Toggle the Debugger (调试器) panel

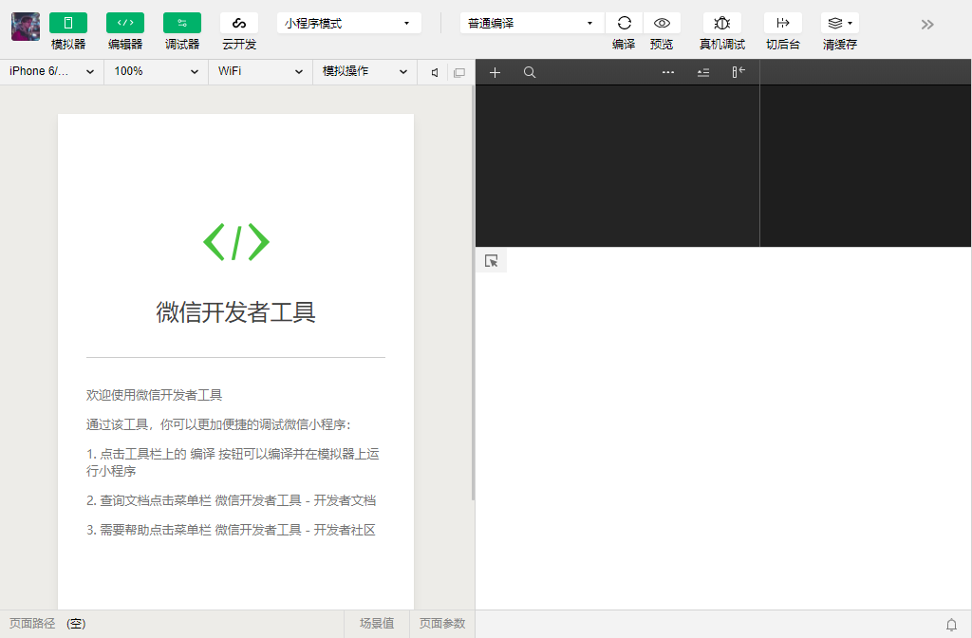tap(182, 23)
